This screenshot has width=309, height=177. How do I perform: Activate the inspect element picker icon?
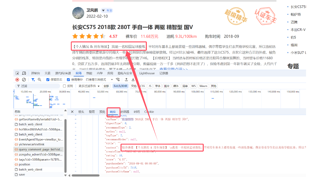(x=17, y=73)
